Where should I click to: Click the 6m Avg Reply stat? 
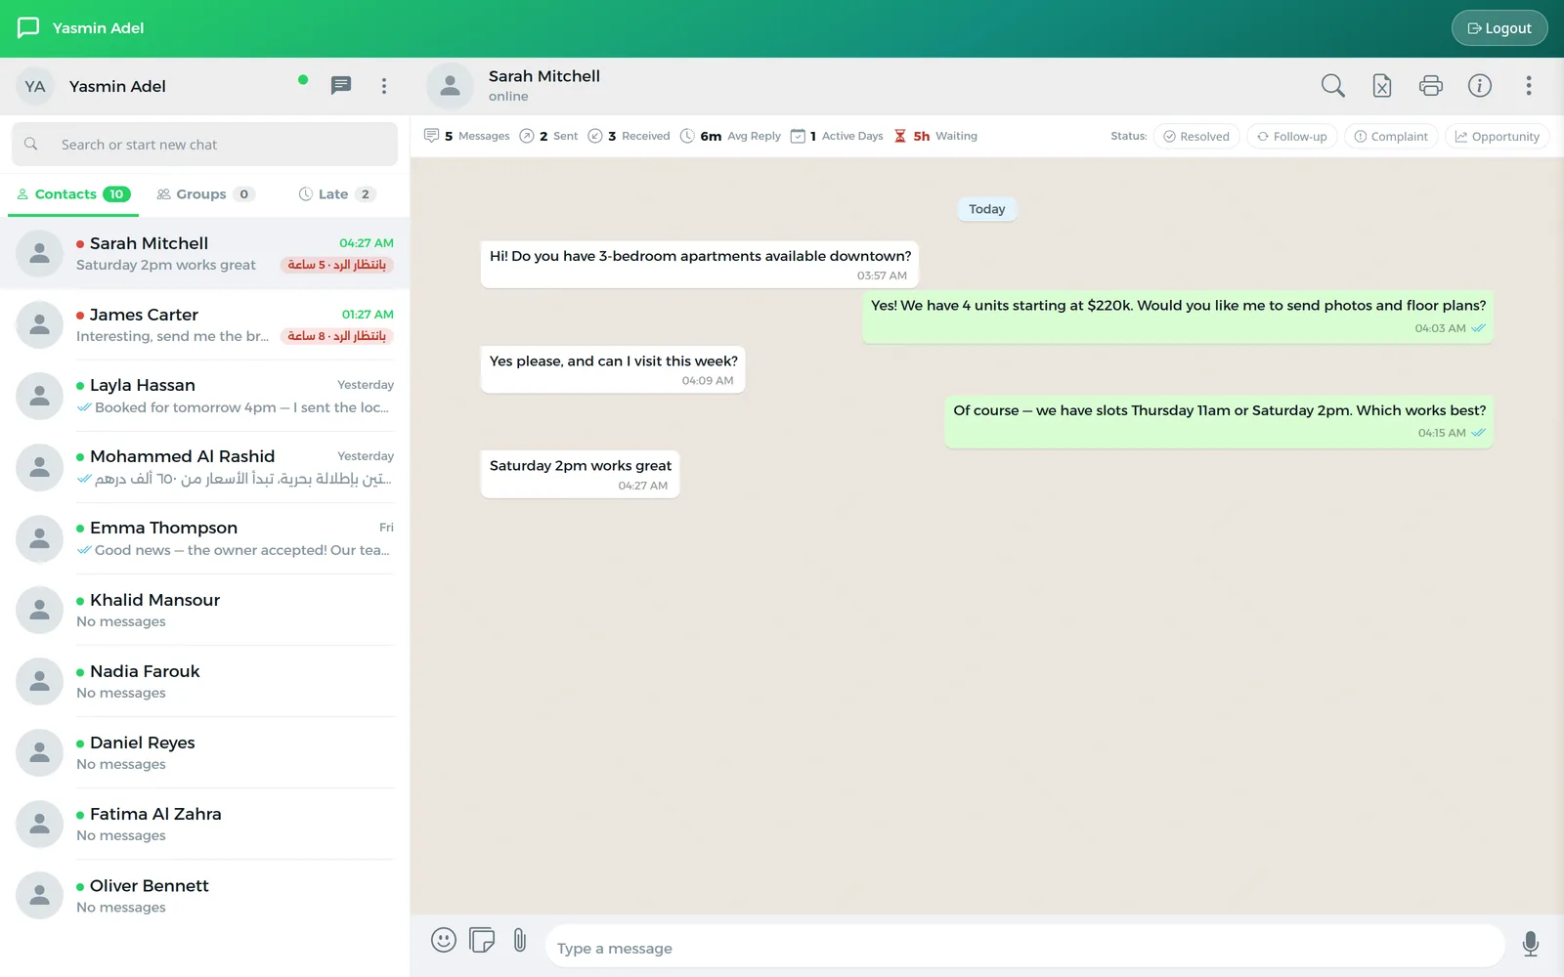click(730, 136)
